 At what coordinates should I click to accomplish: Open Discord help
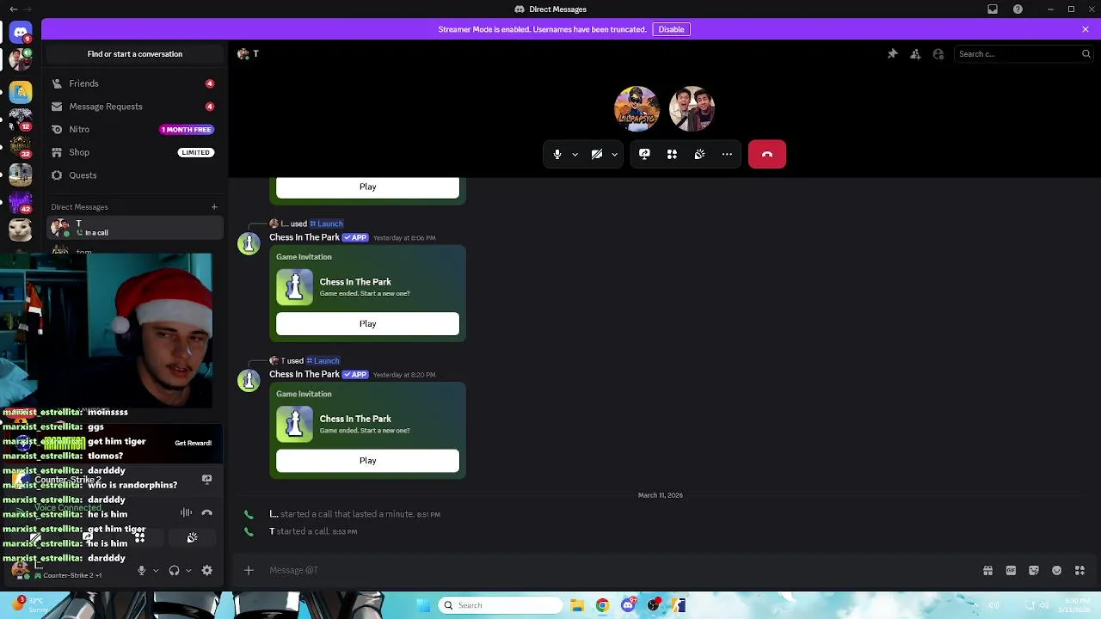click(x=1018, y=9)
